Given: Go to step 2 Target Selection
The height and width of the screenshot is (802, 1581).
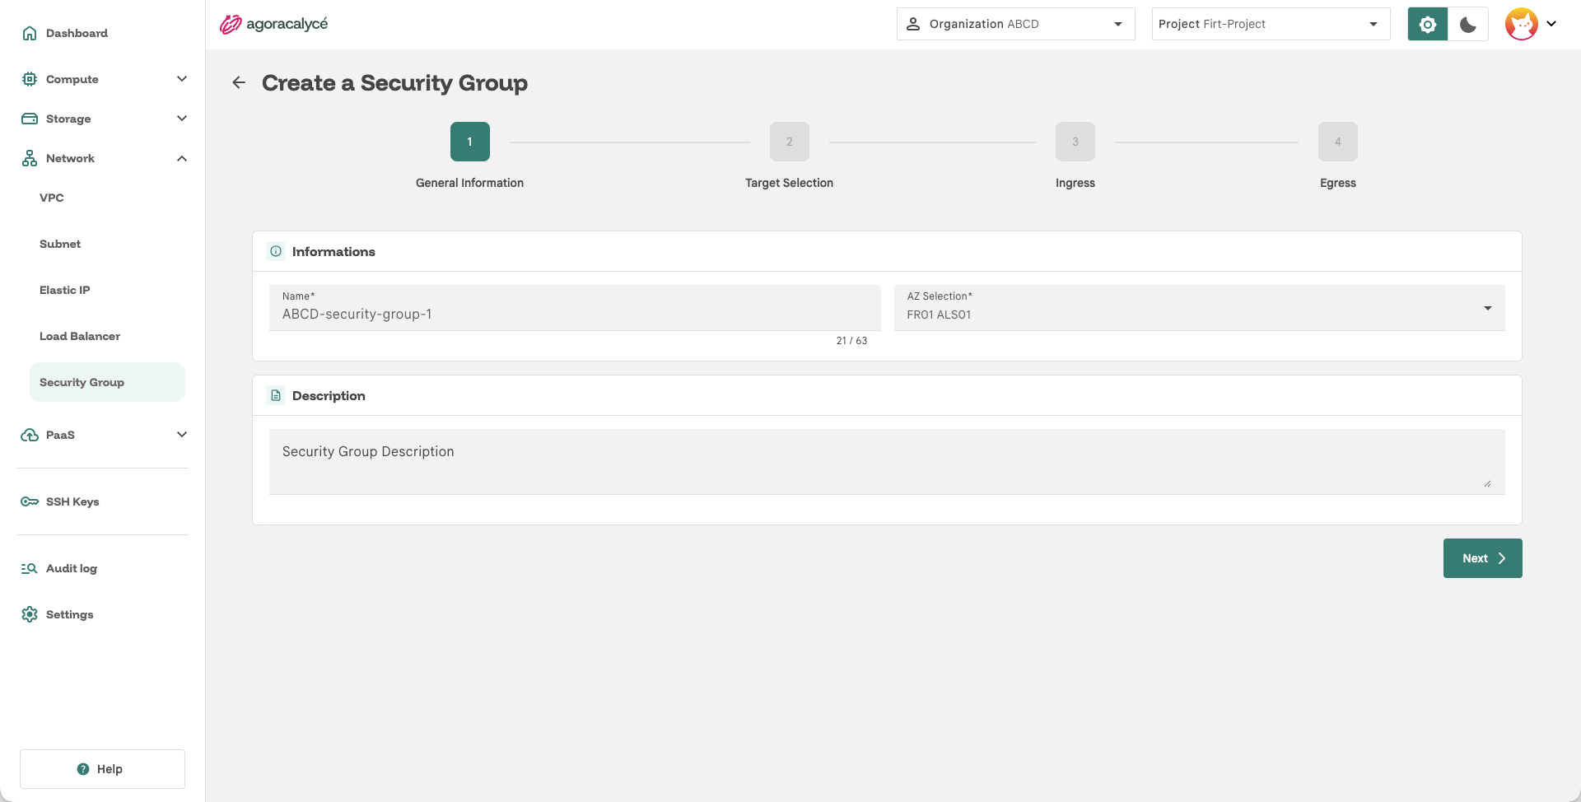Looking at the screenshot, I should tap(790, 142).
